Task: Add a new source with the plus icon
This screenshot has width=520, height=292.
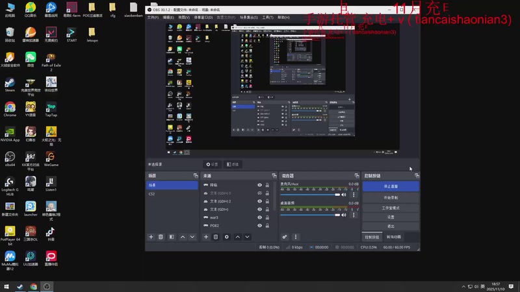Action: point(206,237)
